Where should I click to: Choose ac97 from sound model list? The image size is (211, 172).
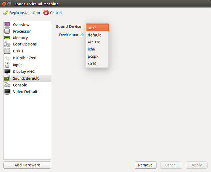click(97, 28)
